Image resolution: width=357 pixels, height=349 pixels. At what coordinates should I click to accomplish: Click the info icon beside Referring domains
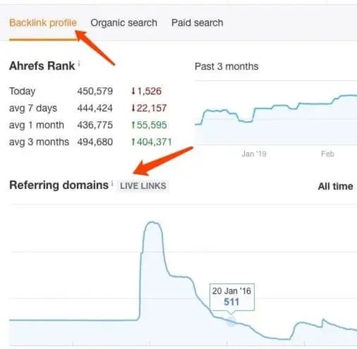(x=112, y=183)
